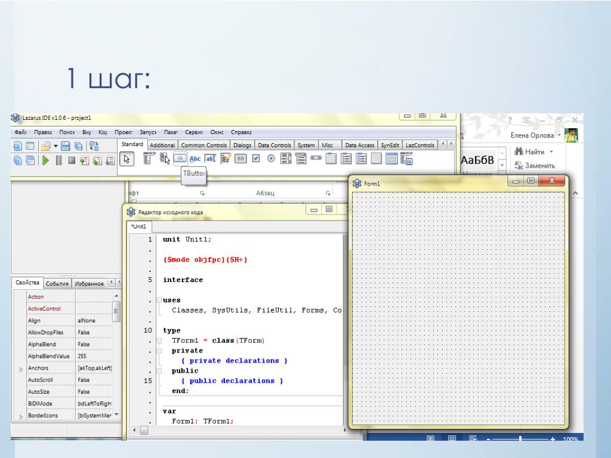The height and width of the screenshot is (458, 611).
Task: Select the TRadioButton component icon
Action: point(271,158)
